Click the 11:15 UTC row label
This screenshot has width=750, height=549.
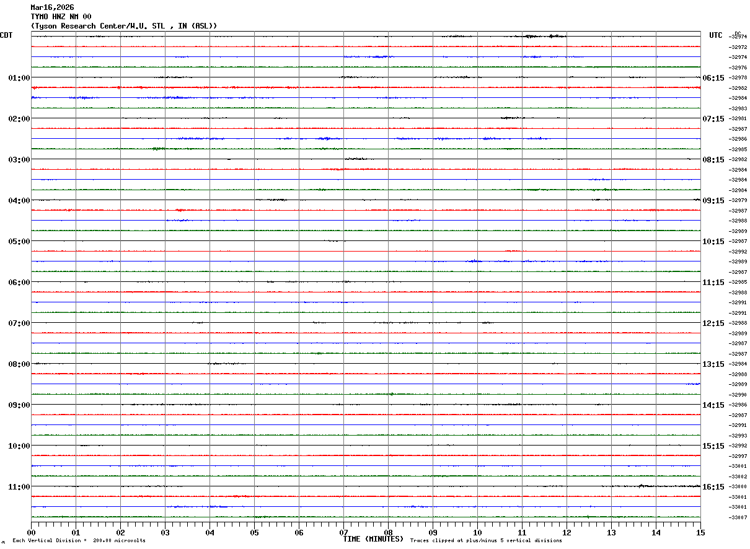713,283
